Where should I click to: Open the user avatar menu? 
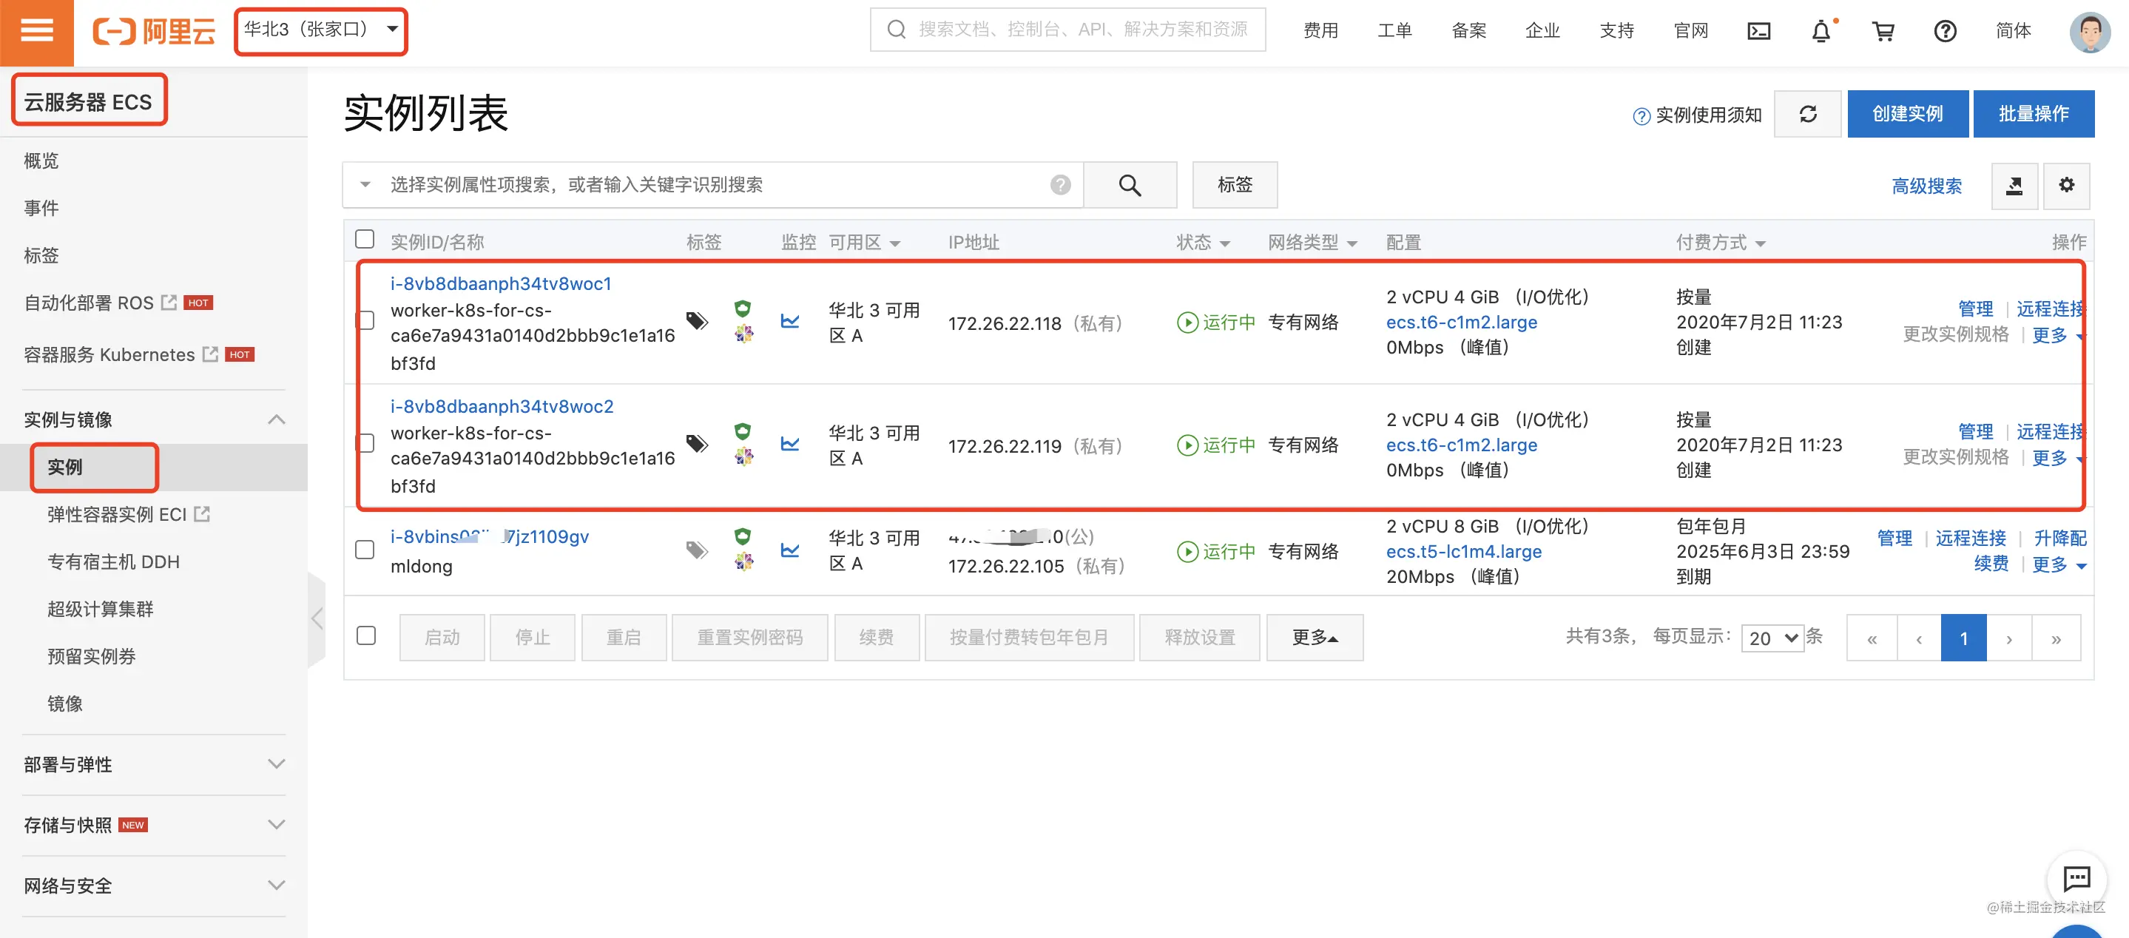click(2089, 31)
